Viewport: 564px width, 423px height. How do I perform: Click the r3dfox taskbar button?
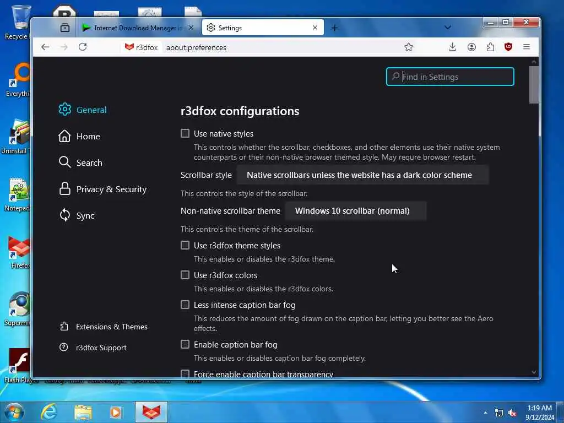(x=151, y=412)
